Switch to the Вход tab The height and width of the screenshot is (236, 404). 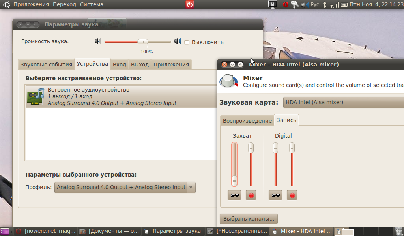click(120, 65)
